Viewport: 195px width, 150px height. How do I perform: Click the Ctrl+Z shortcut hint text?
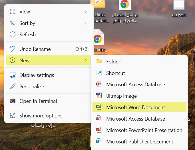coord(81,49)
